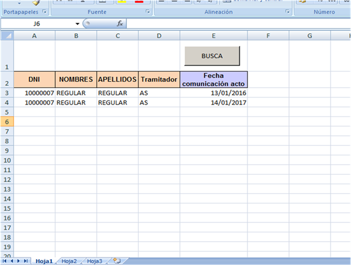Click the BUSCA button

pos(212,56)
